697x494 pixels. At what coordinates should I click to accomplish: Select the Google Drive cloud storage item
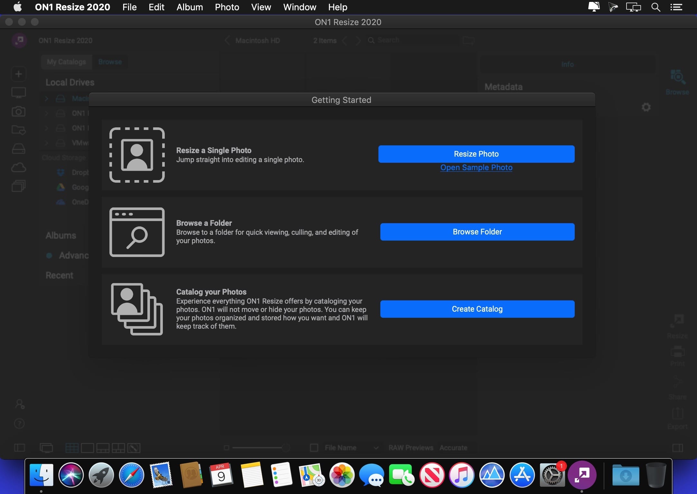[x=73, y=187]
